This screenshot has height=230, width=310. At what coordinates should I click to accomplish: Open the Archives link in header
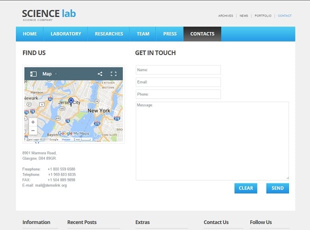pyautogui.click(x=225, y=15)
